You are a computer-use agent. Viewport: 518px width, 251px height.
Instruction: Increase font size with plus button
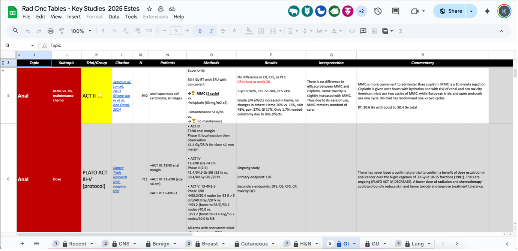187,31
